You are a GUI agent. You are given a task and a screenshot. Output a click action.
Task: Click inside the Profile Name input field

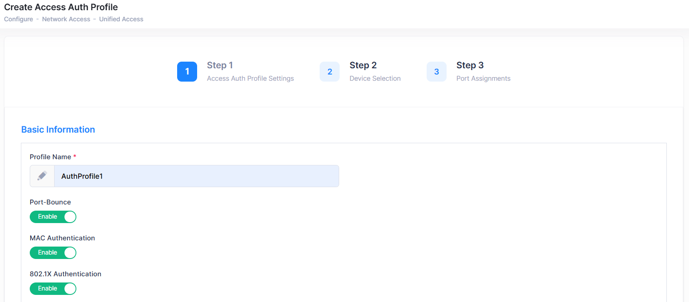195,176
